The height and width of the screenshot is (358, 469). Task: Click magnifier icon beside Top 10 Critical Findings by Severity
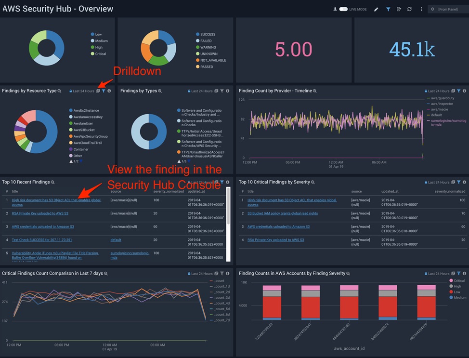313,182
